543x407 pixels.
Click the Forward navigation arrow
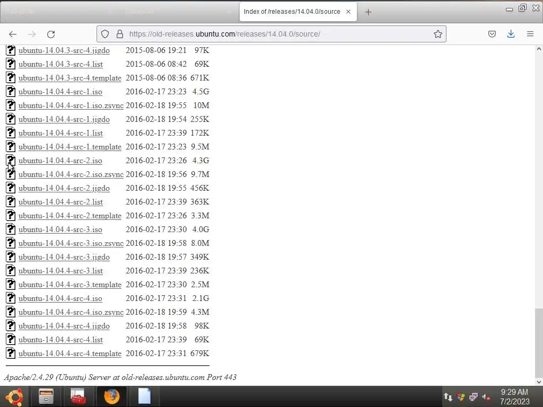click(32, 34)
